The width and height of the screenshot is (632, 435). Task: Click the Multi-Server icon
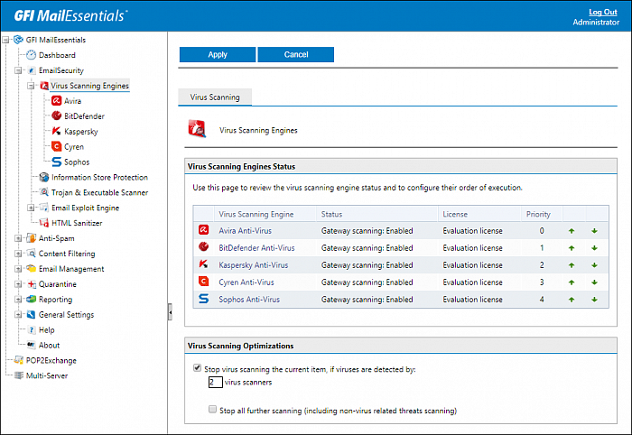[x=19, y=375]
